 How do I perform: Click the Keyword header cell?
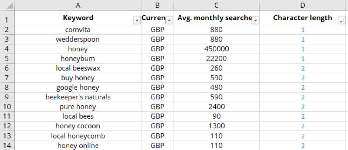(x=78, y=17)
